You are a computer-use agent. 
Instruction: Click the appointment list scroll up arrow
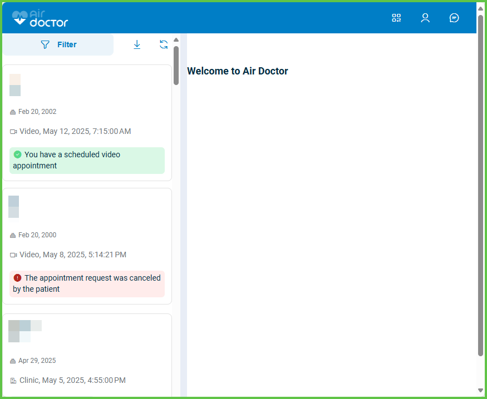click(x=176, y=39)
